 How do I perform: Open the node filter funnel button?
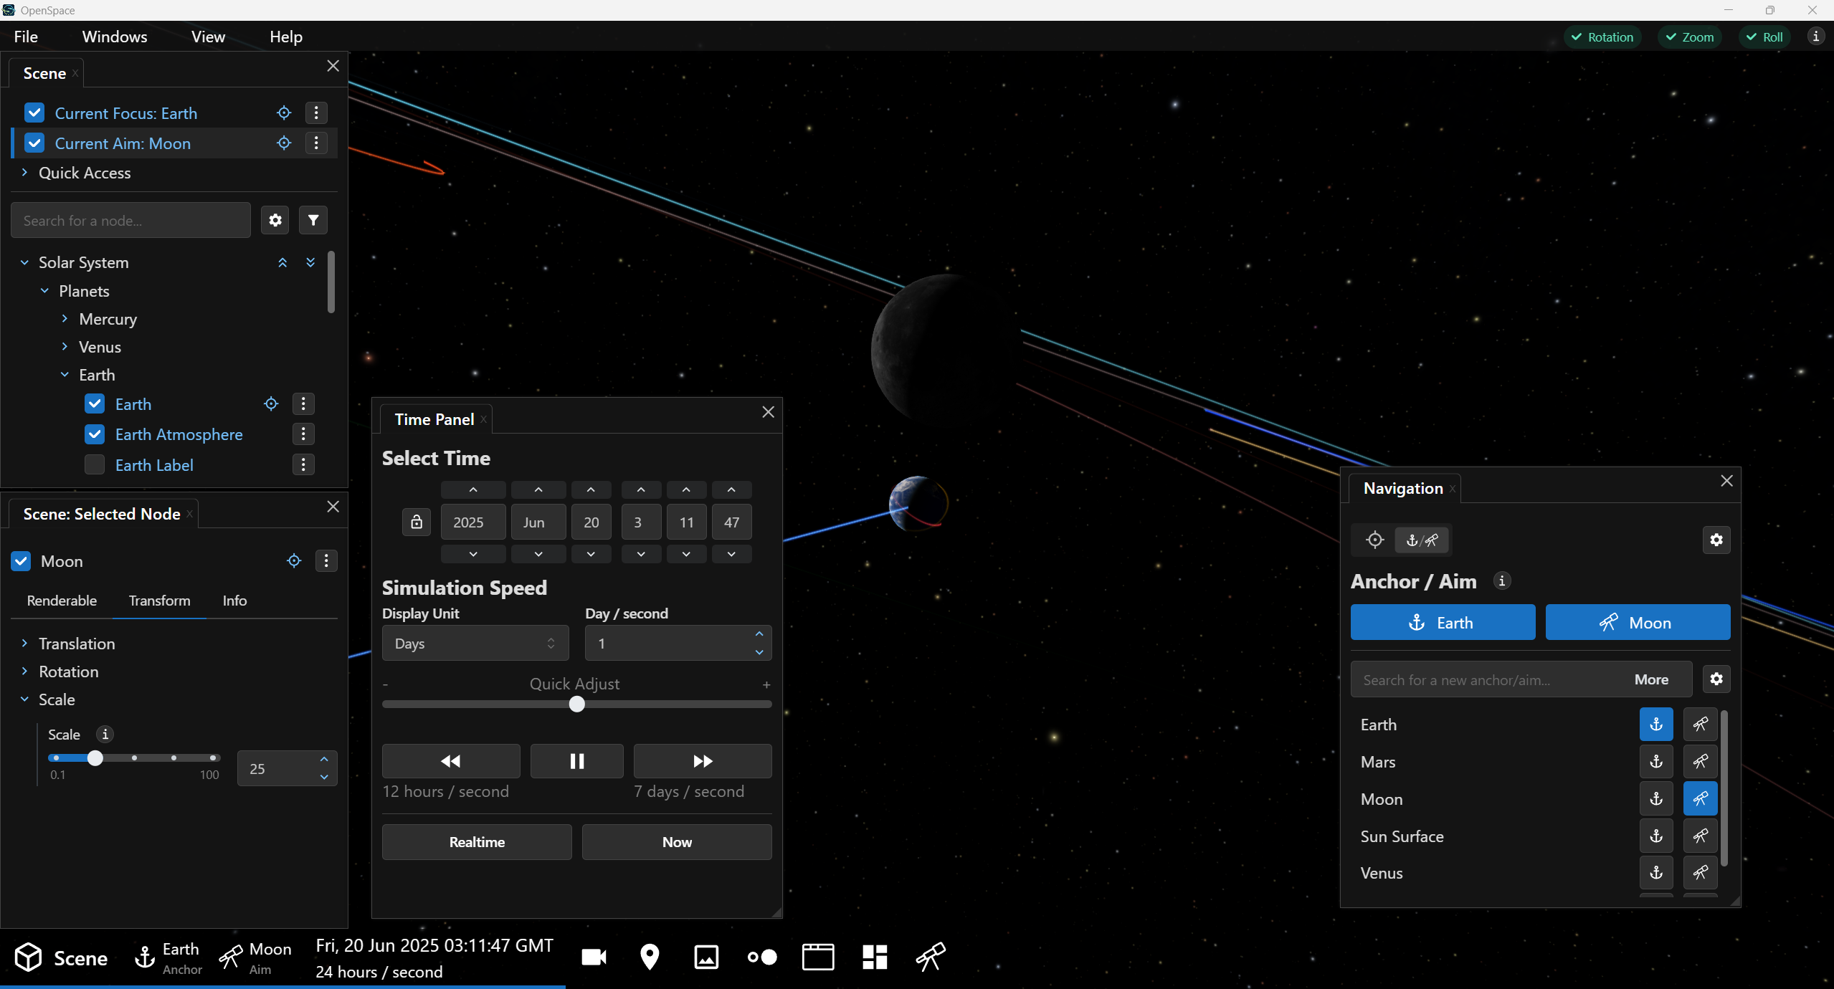click(313, 220)
